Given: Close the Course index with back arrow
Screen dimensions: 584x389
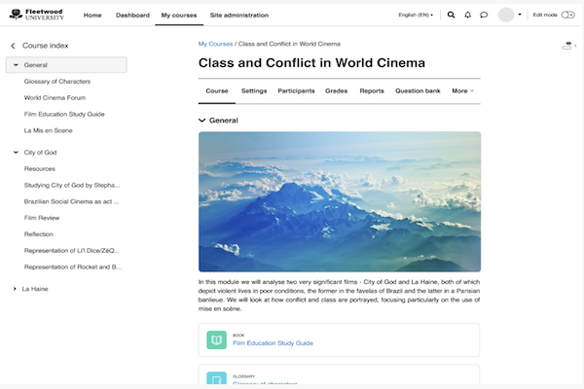Looking at the screenshot, I should (13, 46).
